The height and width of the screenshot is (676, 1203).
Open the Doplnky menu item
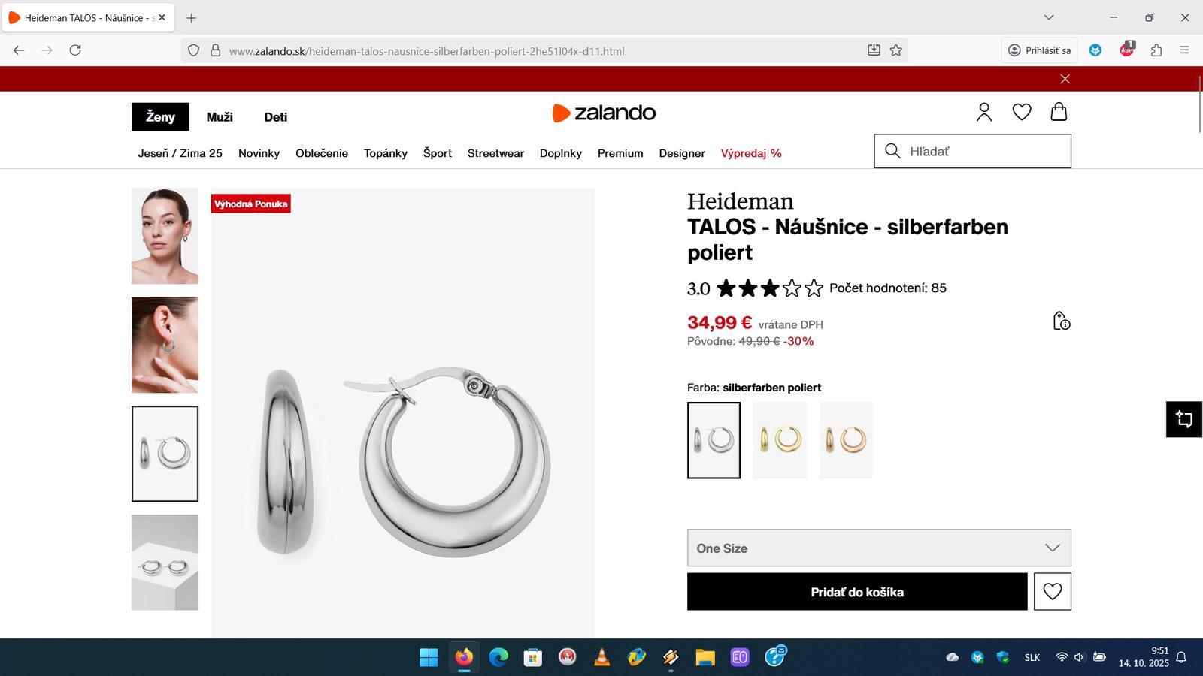click(x=561, y=153)
